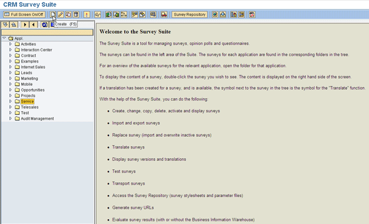
Task: Select the Mobile tree item
Action: click(x=26, y=84)
